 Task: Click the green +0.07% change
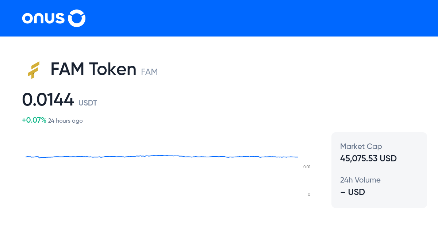tap(34, 120)
